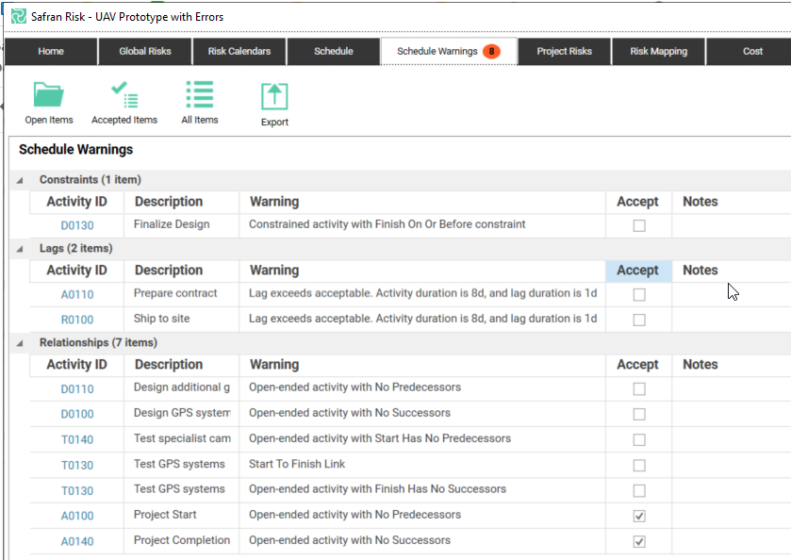Image resolution: width=791 pixels, height=560 pixels.
Task: Collapse the Lags group
Action: 21,249
